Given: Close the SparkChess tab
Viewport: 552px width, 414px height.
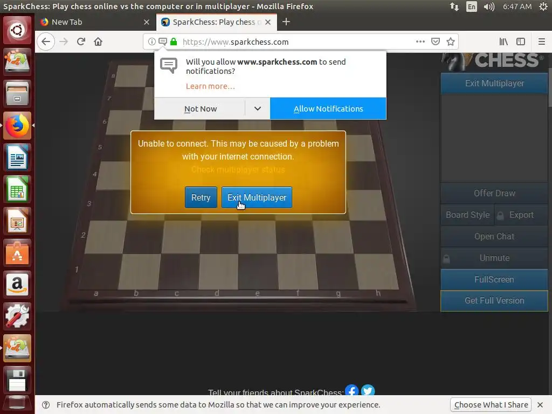Looking at the screenshot, I should click(x=268, y=22).
